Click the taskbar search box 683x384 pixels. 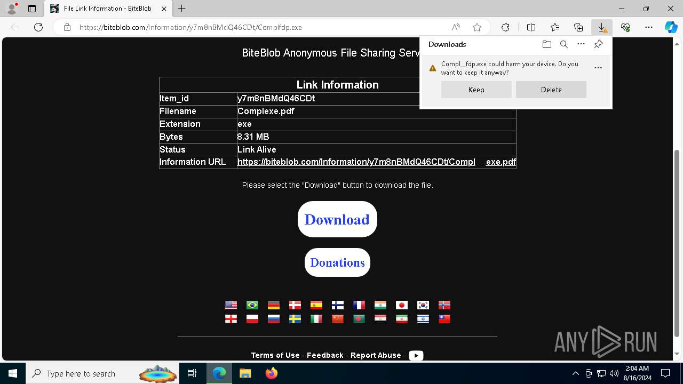104,373
